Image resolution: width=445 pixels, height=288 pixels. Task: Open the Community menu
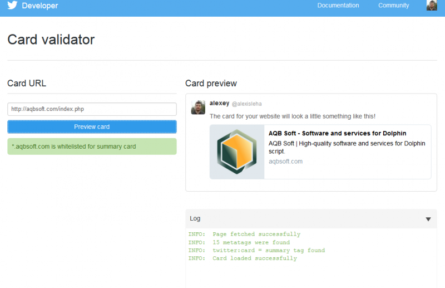point(394,6)
